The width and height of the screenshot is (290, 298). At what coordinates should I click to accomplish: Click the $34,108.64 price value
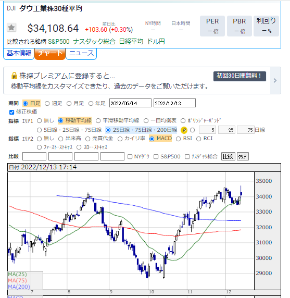click(x=53, y=28)
